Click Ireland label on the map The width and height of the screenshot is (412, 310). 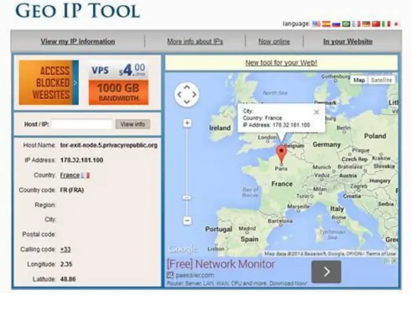coord(220,128)
